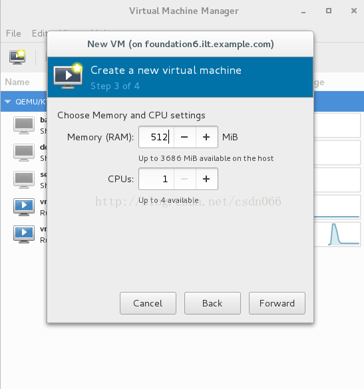Select the shut-off VM icon starting with 'ba'
The image size is (364, 389).
point(24,125)
